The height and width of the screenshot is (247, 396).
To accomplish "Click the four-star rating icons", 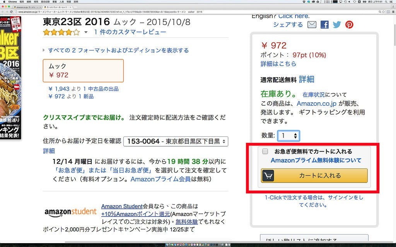I will click(61, 32).
